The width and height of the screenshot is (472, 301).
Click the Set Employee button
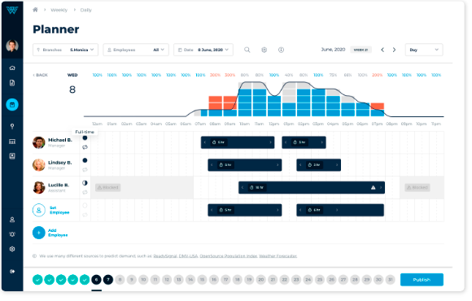tap(51, 210)
